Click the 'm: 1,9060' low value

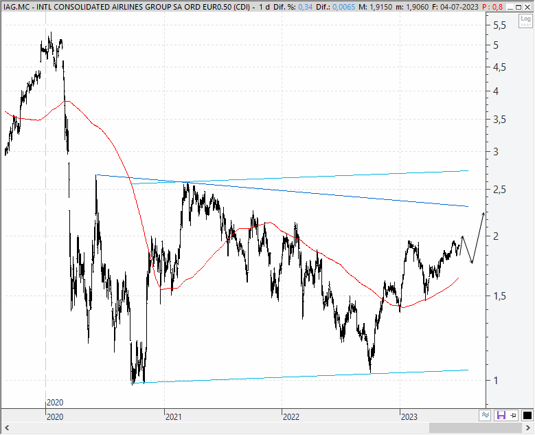(412, 7)
